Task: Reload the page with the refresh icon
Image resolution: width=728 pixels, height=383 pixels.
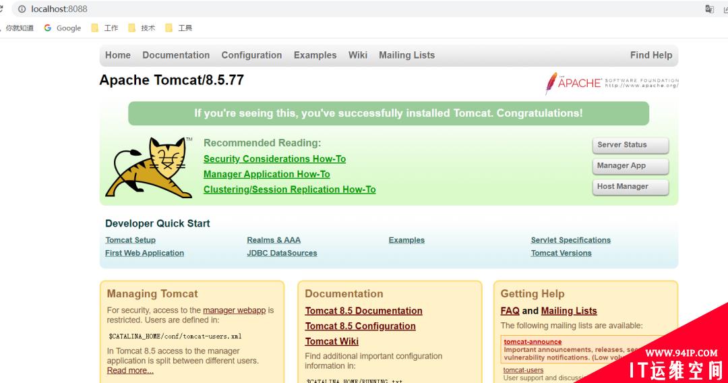Action: 1,9
